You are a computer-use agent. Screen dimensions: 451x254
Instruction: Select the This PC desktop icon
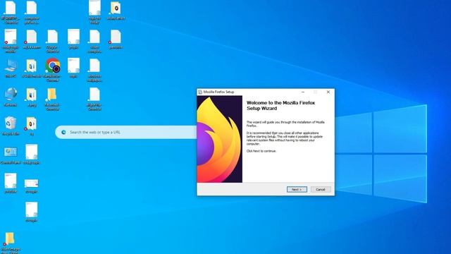pyautogui.click(x=11, y=68)
